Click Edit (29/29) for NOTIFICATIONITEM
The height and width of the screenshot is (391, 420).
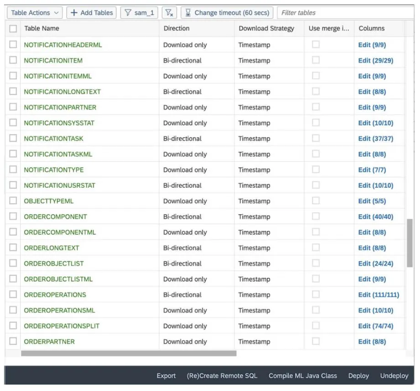coord(375,61)
